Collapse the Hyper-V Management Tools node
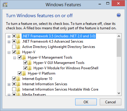The height and width of the screenshot is (111, 127). [15, 58]
